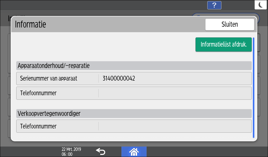Go back using the return arrow icon
The width and height of the screenshot is (268, 157).
[100, 151]
